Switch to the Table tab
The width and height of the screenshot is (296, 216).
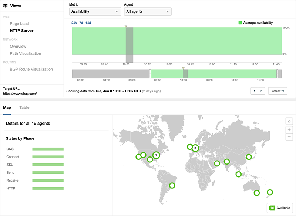[x=24, y=108]
